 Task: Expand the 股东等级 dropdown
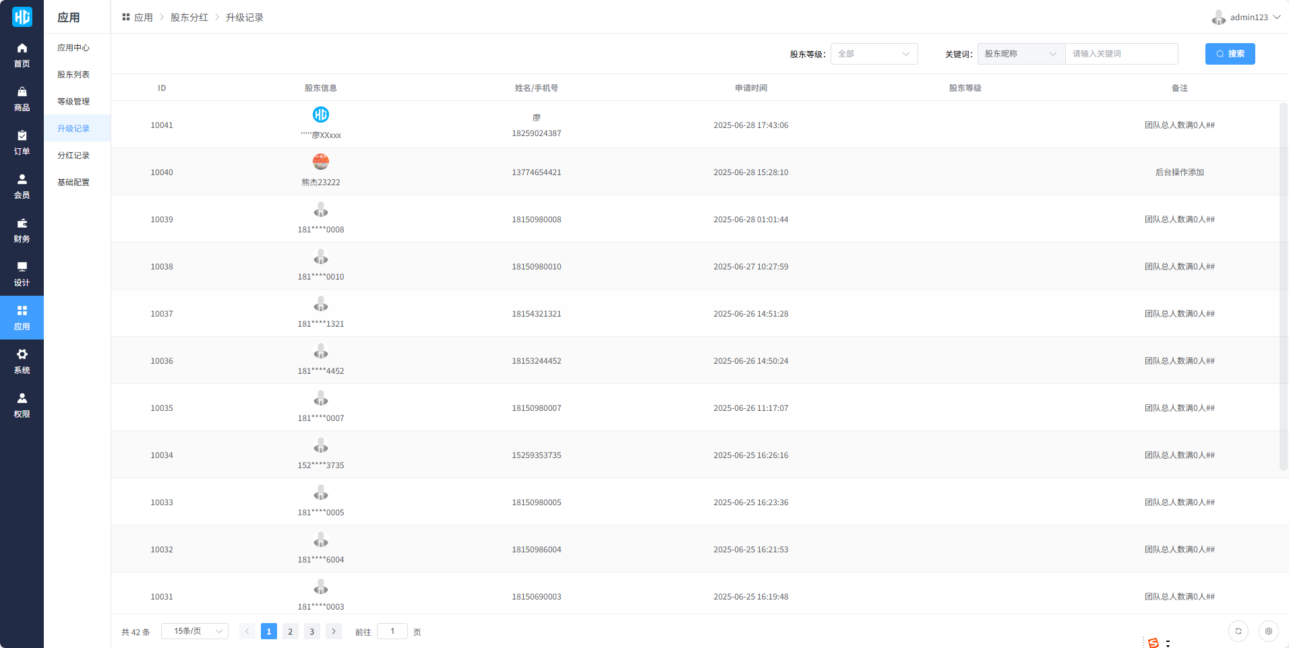(x=874, y=54)
